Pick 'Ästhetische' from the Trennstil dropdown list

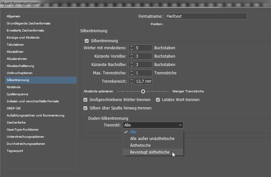point(140,145)
